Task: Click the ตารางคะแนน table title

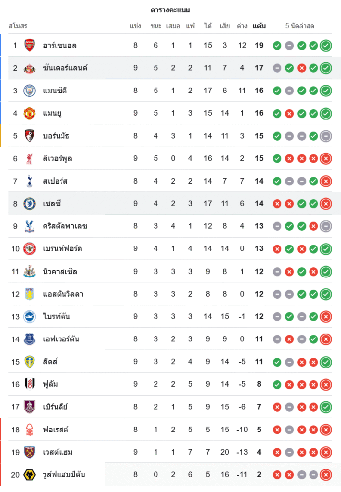Action: 170,10
